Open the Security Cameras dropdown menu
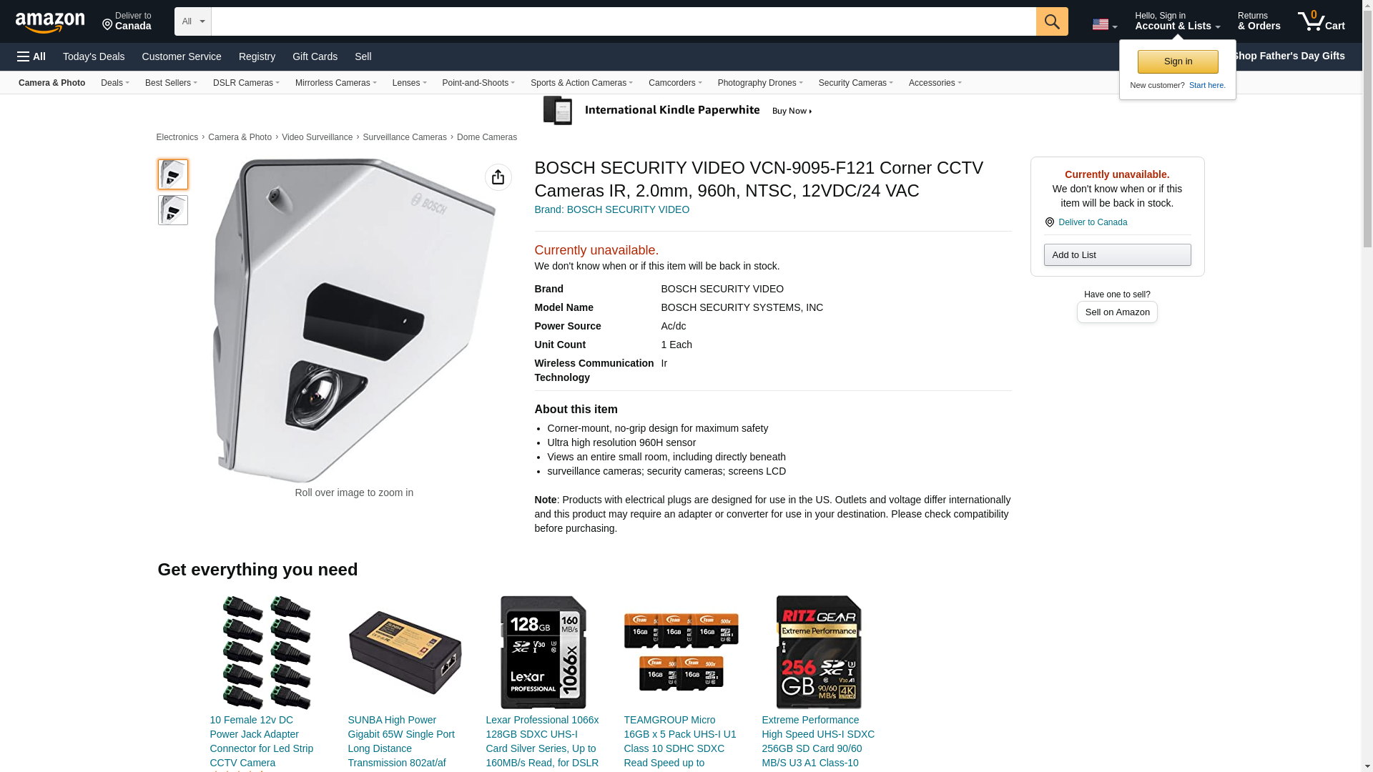Viewport: 1373px width, 772px height. [x=855, y=83]
